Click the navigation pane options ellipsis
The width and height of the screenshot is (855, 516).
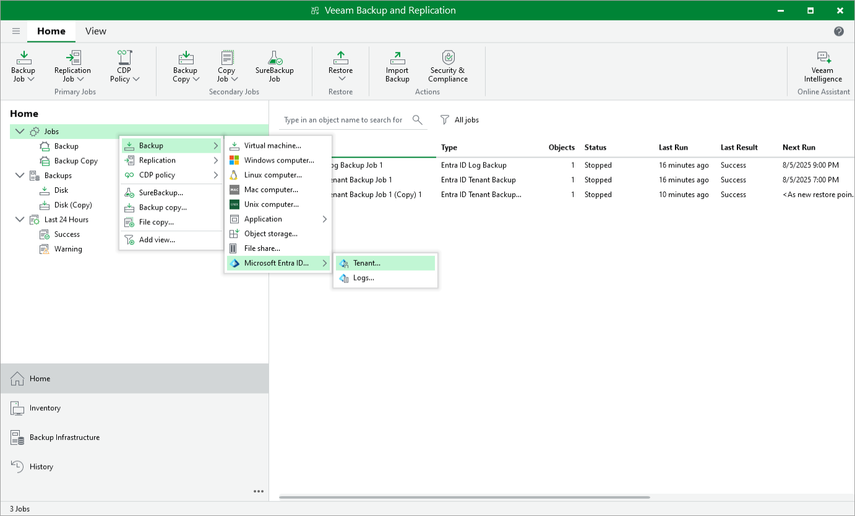coord(259,492)
